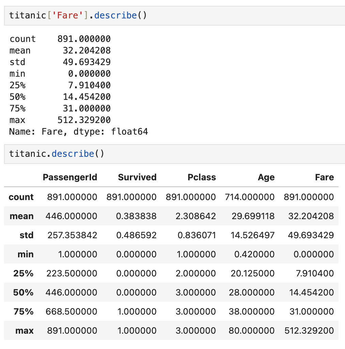345x349 pixels.
Task: Click the titanic['Fare'].describe() code cell
Action: click(x=175, y=16)
